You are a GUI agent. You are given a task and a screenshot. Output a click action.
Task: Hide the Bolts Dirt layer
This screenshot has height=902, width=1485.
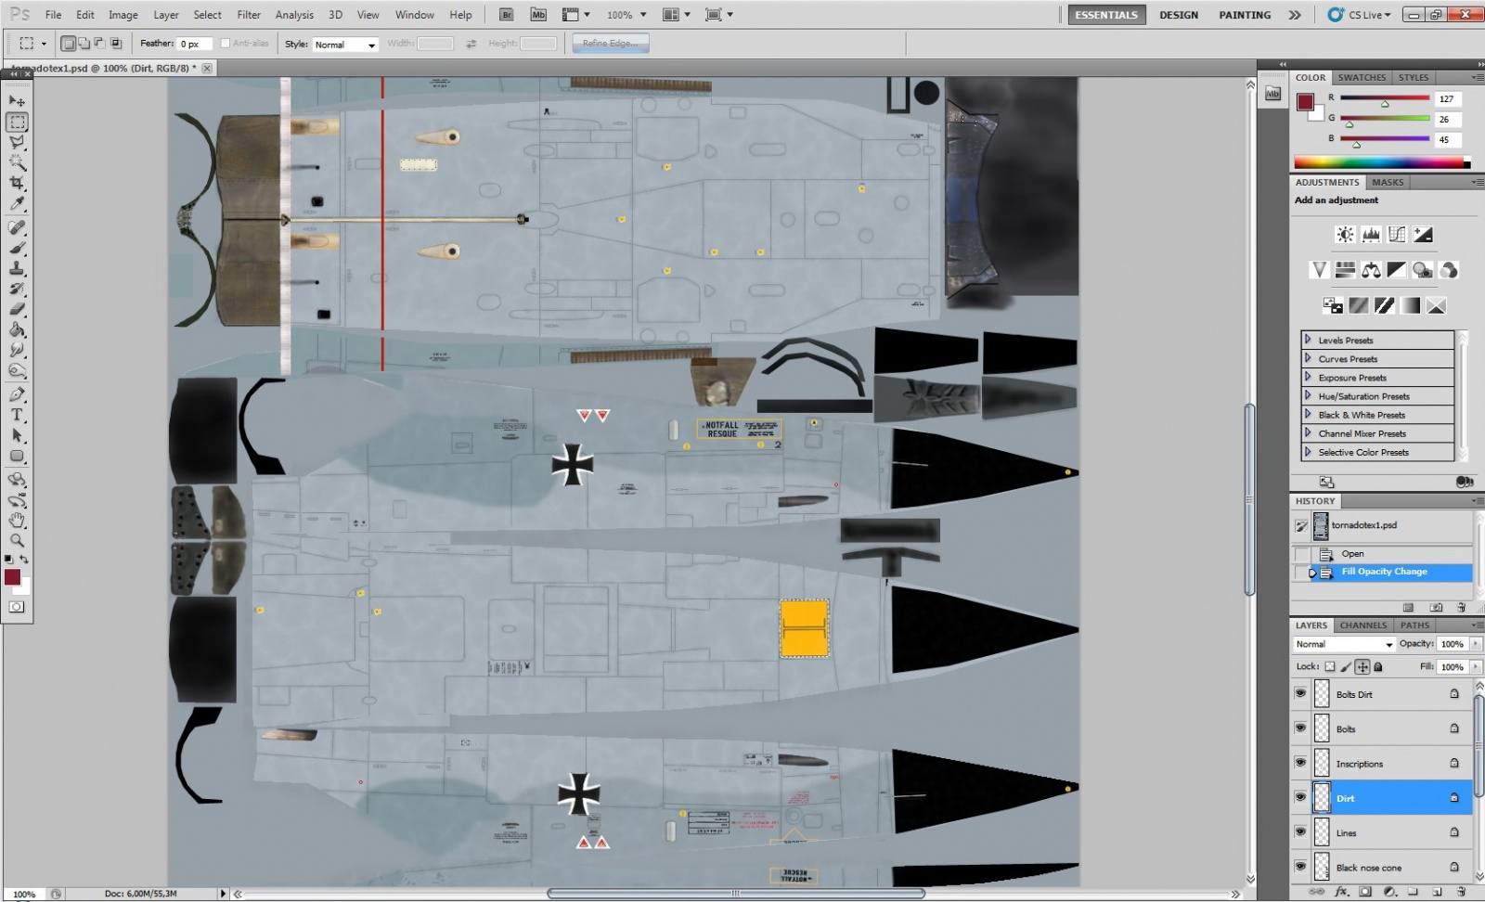click(1300, 693)
